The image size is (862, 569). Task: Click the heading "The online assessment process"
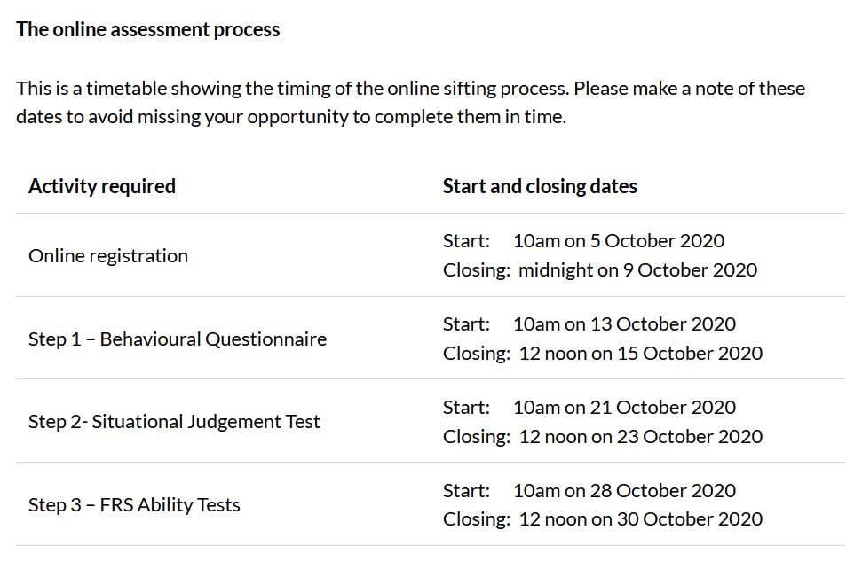pyautogui.click(x=147, y=29)
